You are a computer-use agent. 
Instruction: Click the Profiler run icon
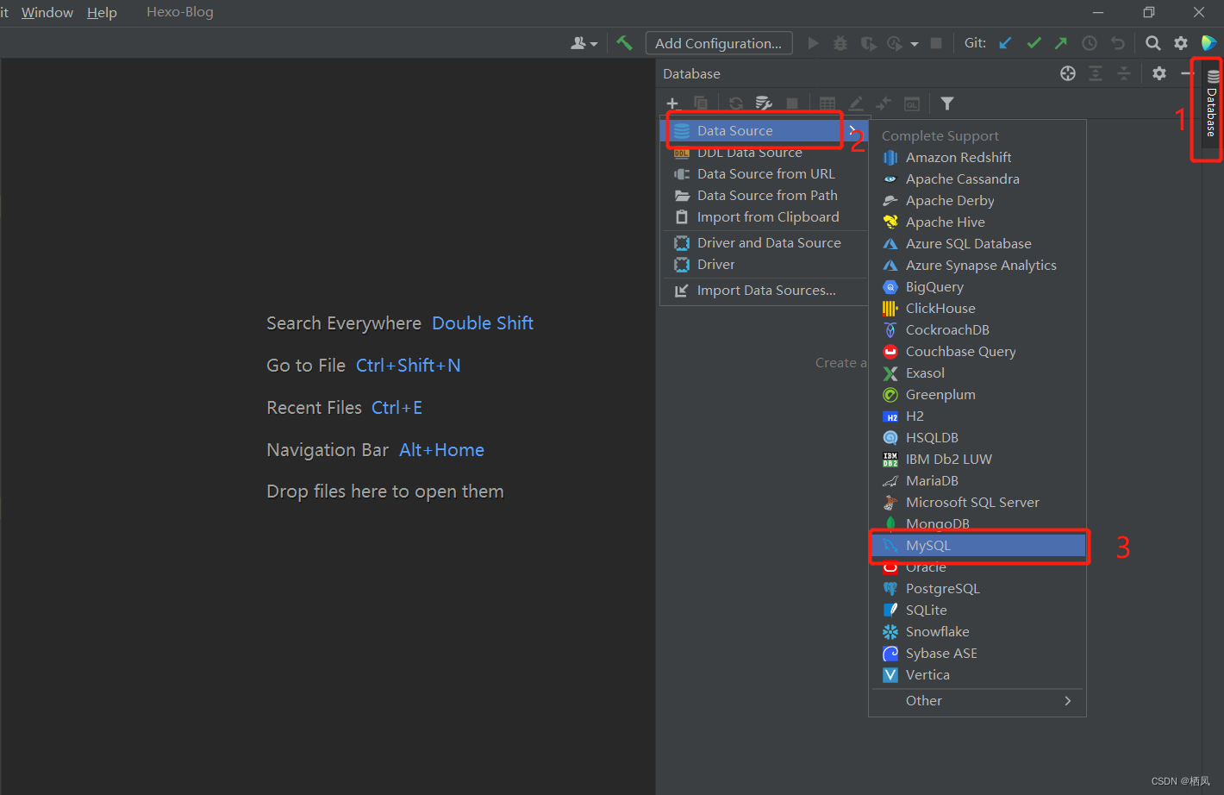[x=896, y=43]
